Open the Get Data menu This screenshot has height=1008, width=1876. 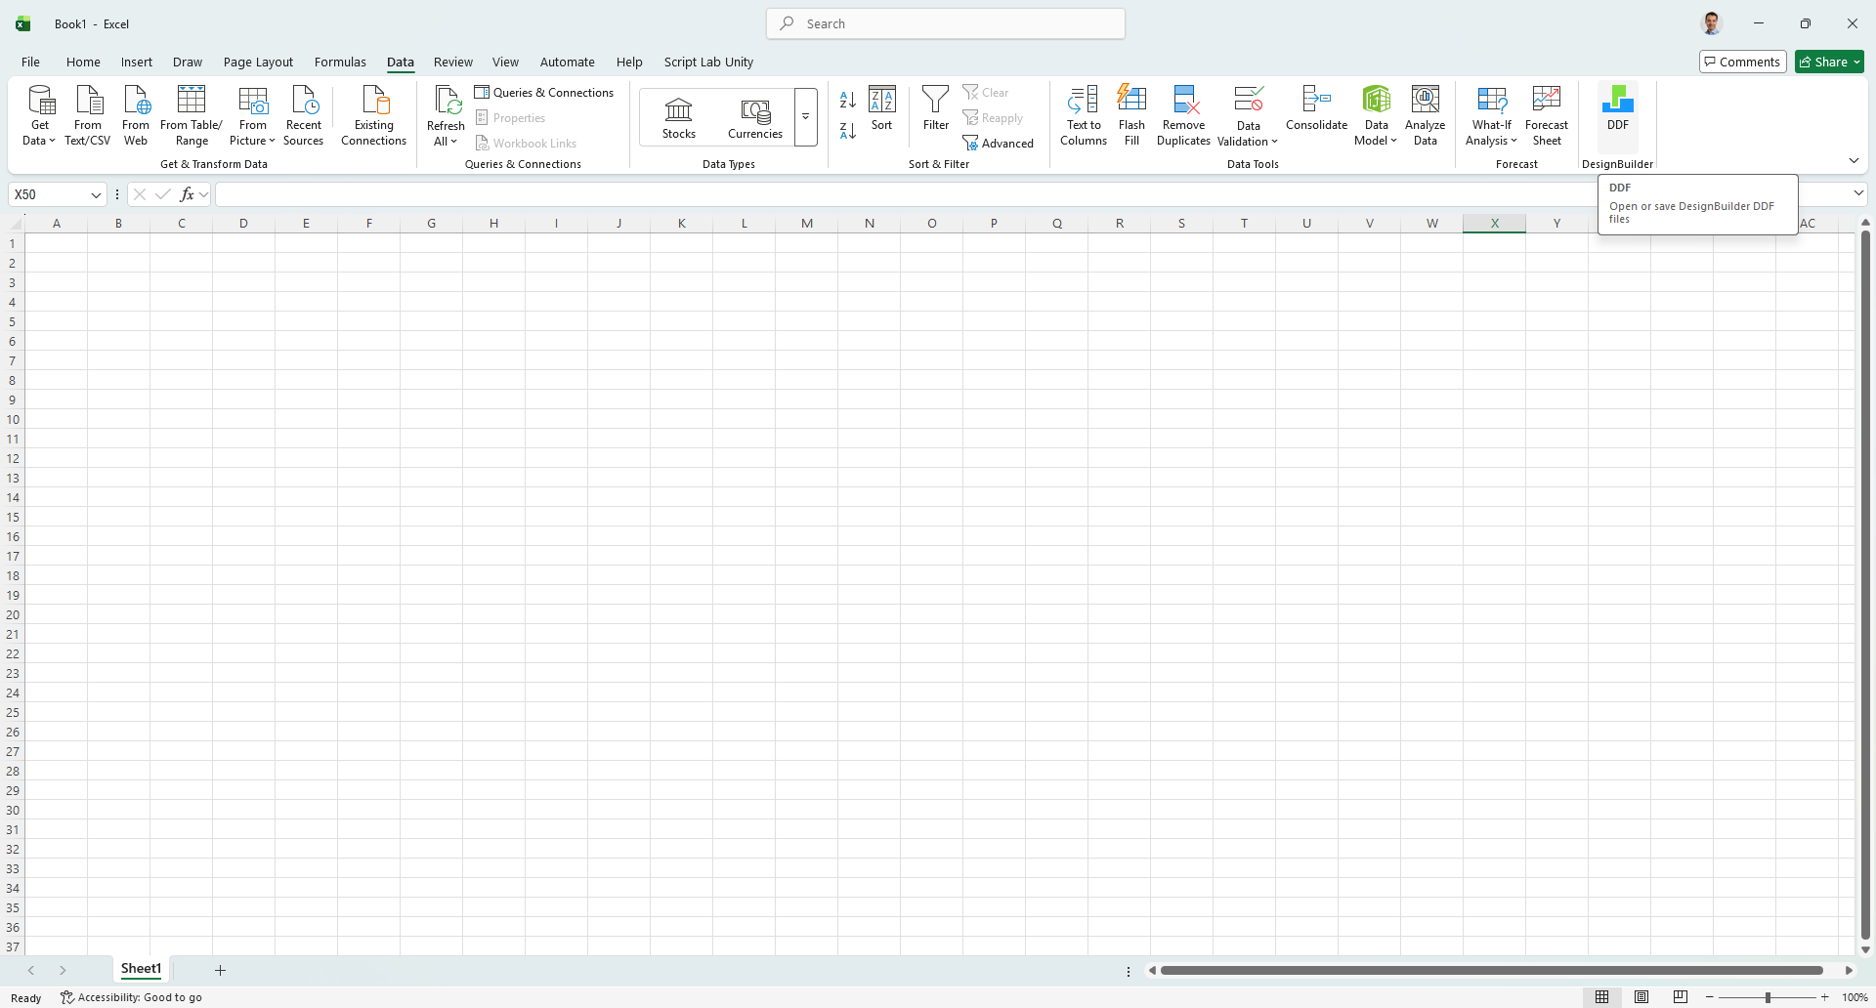click(x=40, y=115)
